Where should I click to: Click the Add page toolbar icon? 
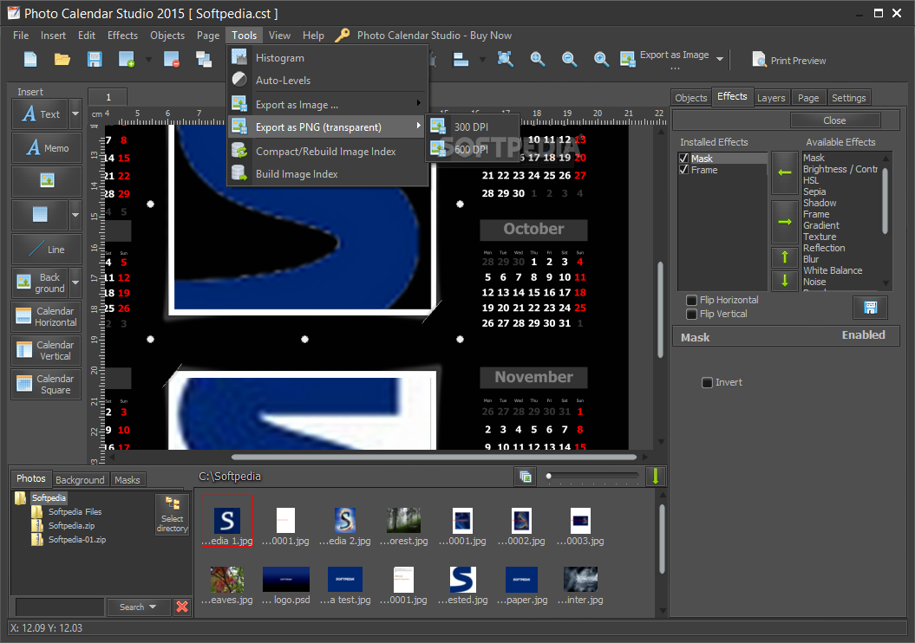tap(127, 60)
